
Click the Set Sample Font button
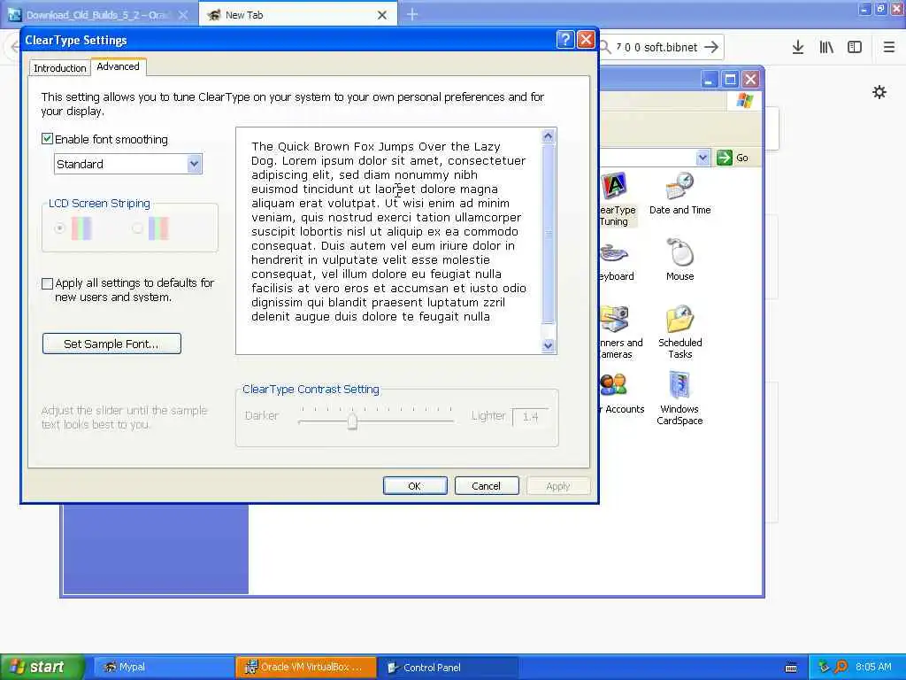click(111, 344)
